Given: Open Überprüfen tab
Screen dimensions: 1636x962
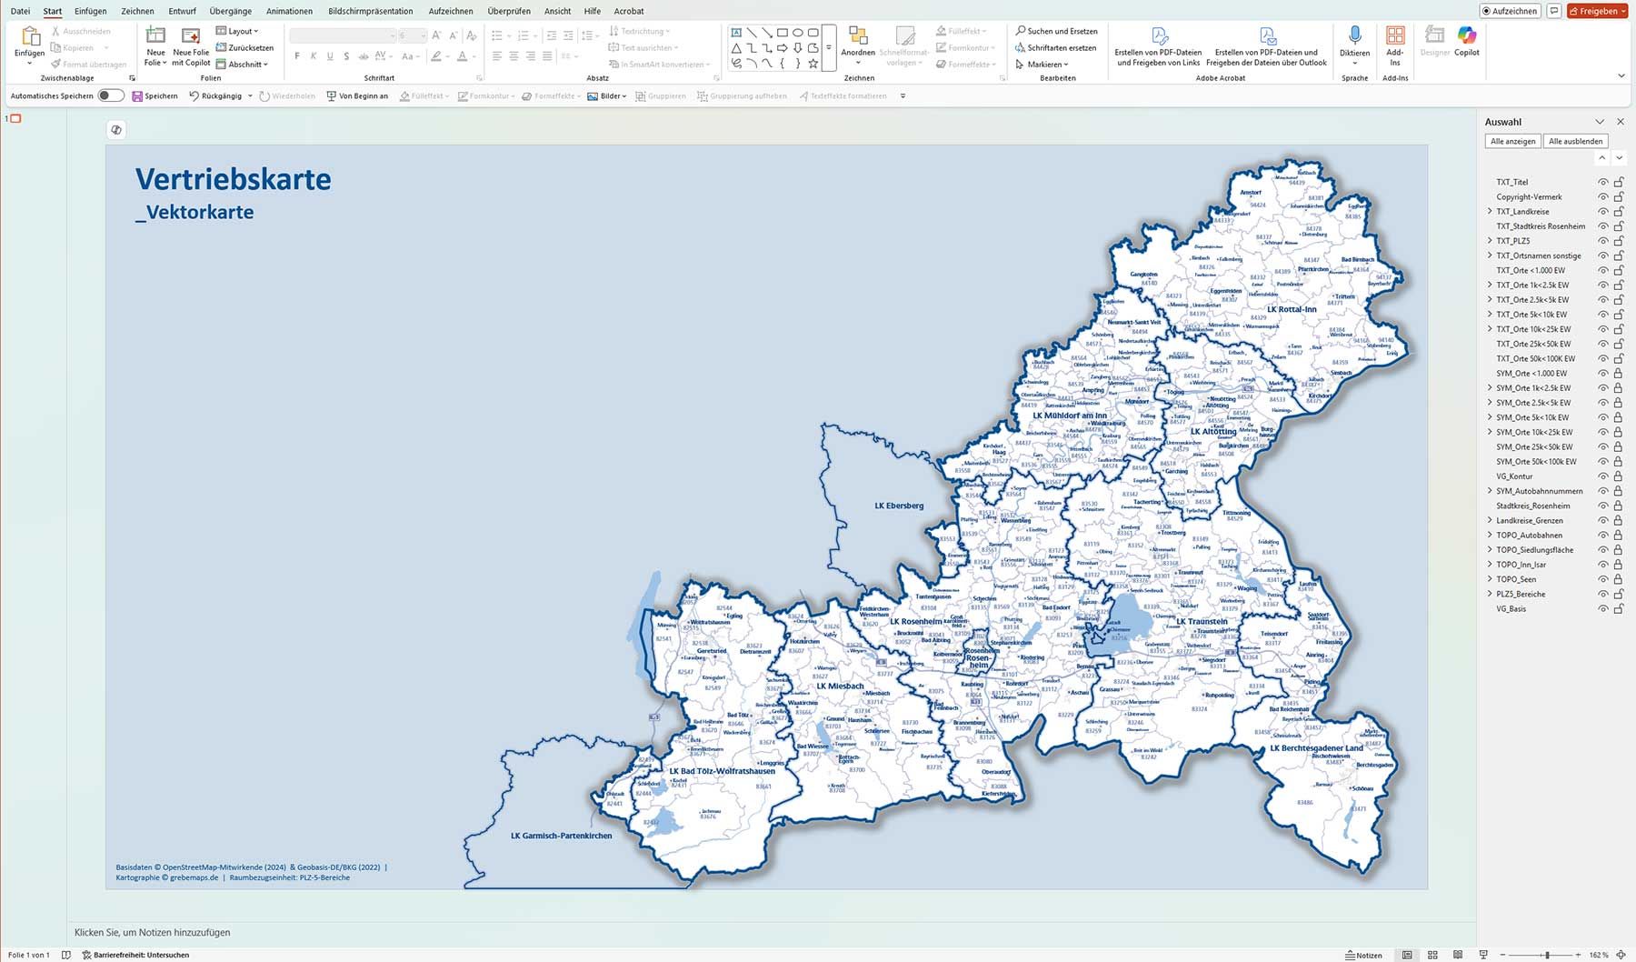Looking at the screenshot, I should pyautogui.click(x=509, y=11).
